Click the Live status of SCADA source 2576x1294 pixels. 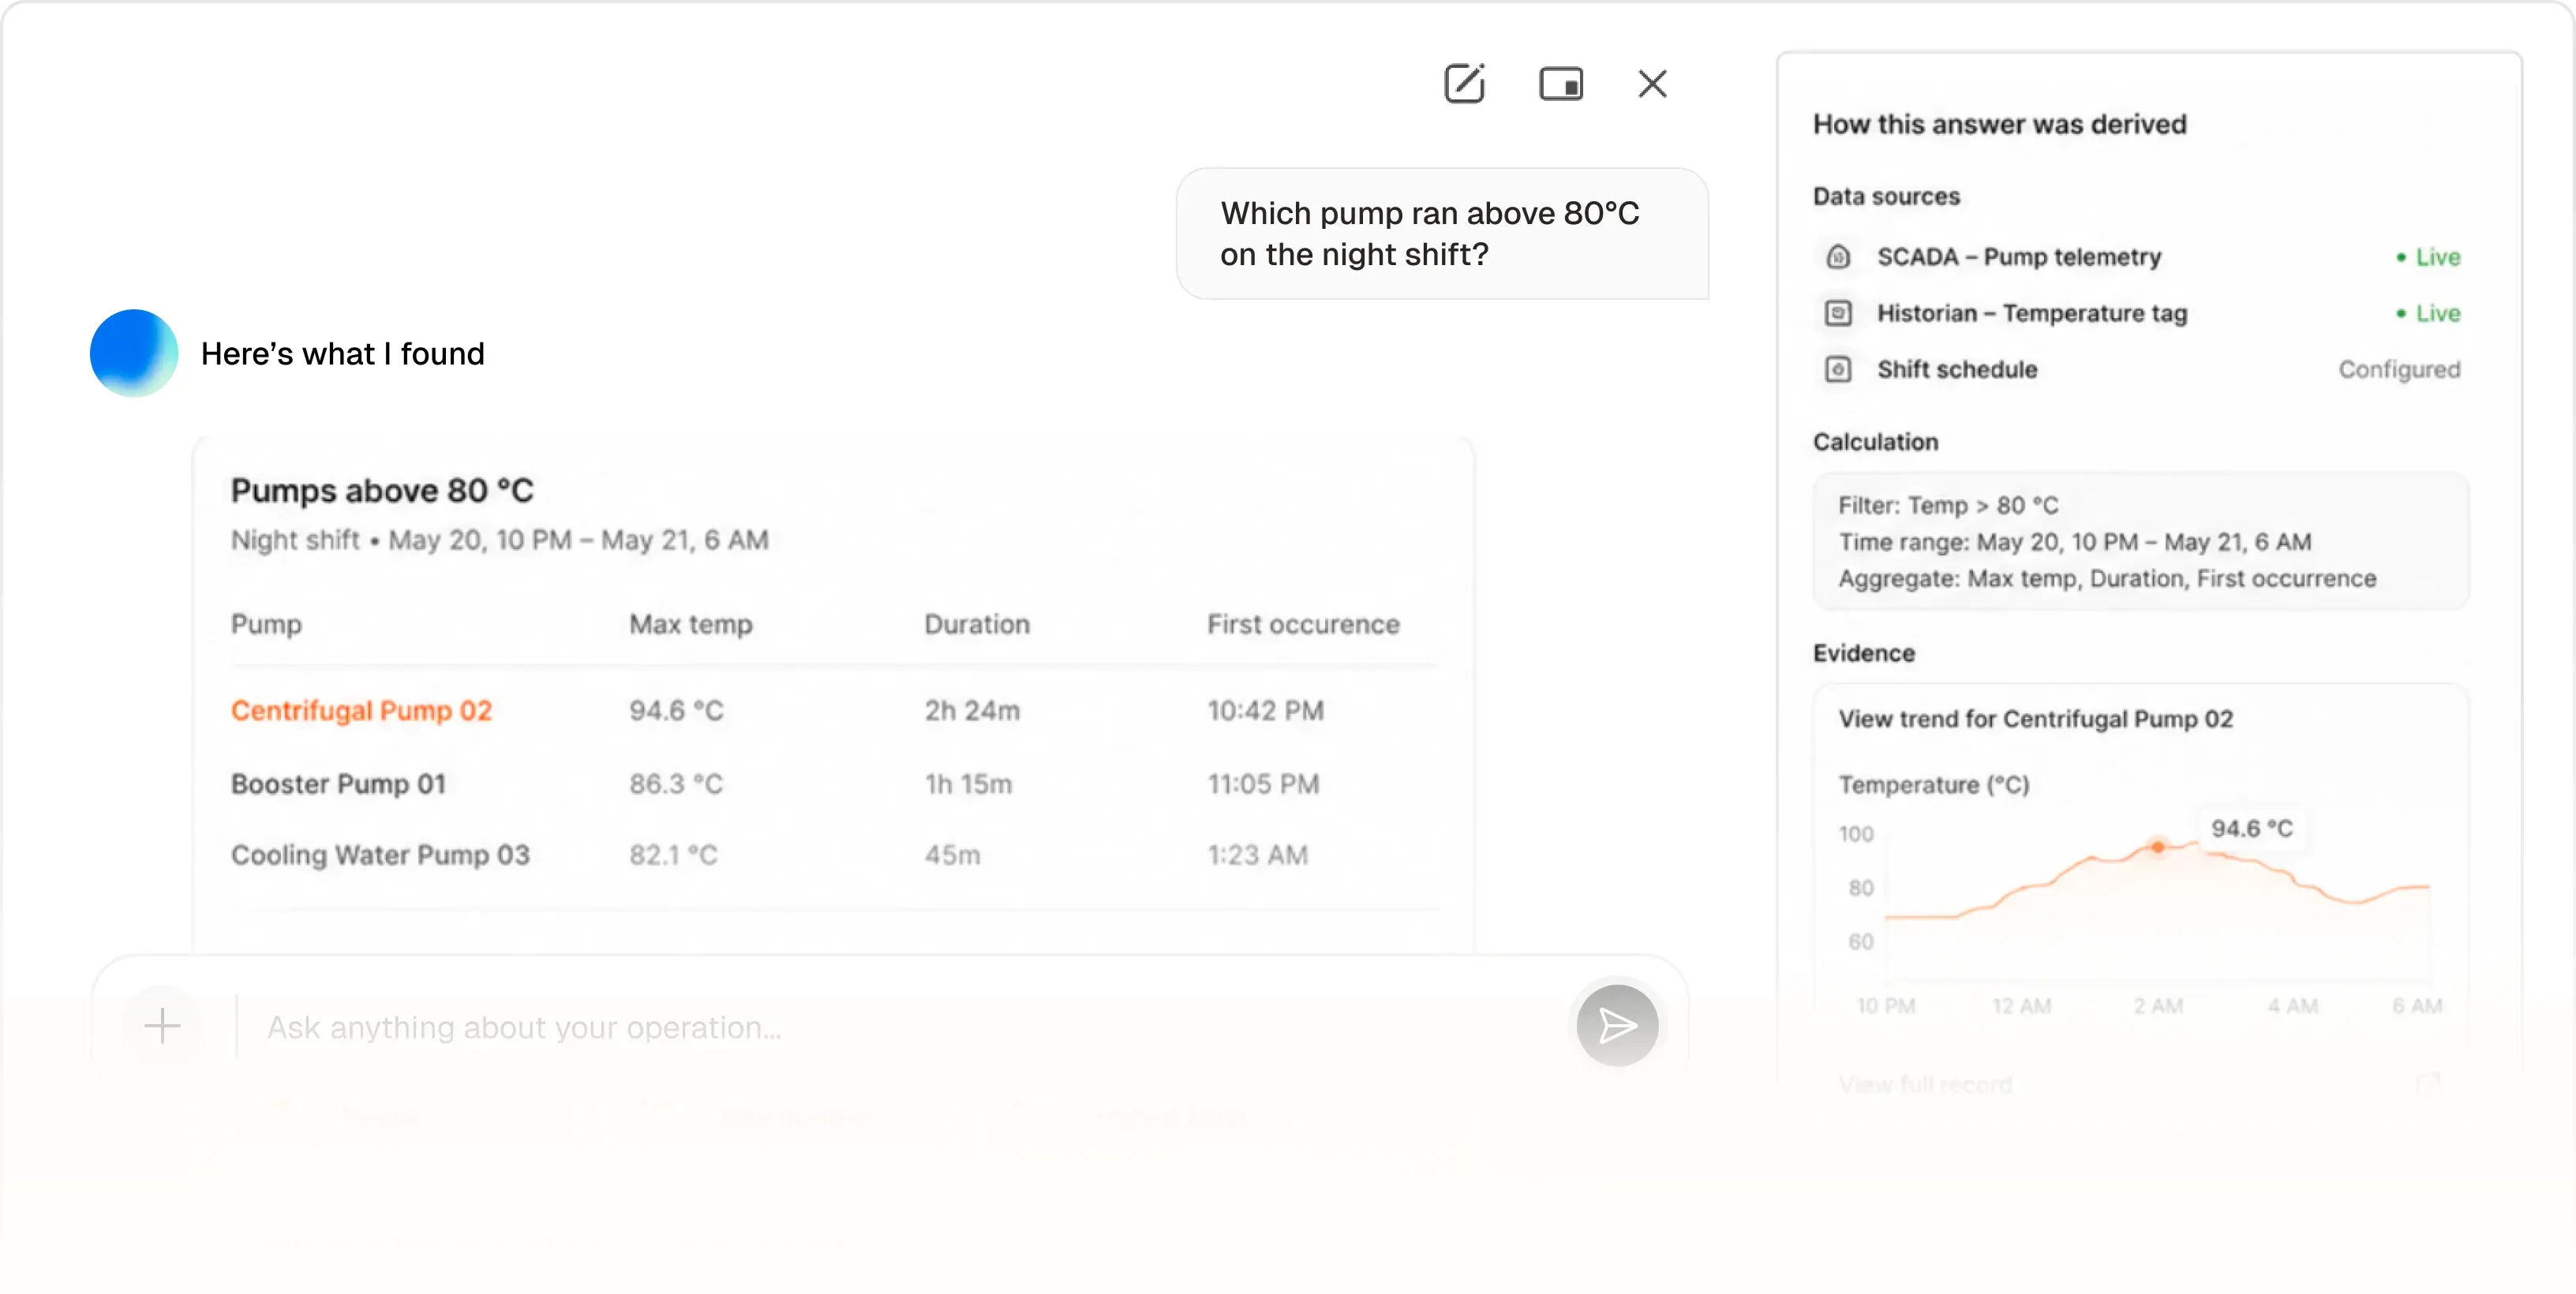[x=2428, y=257]
